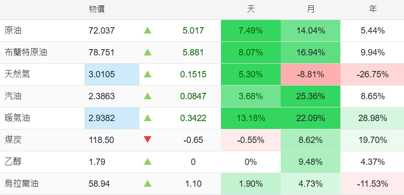
Task: Select the 天然氣 commodity name
Action: coord(17,74)
